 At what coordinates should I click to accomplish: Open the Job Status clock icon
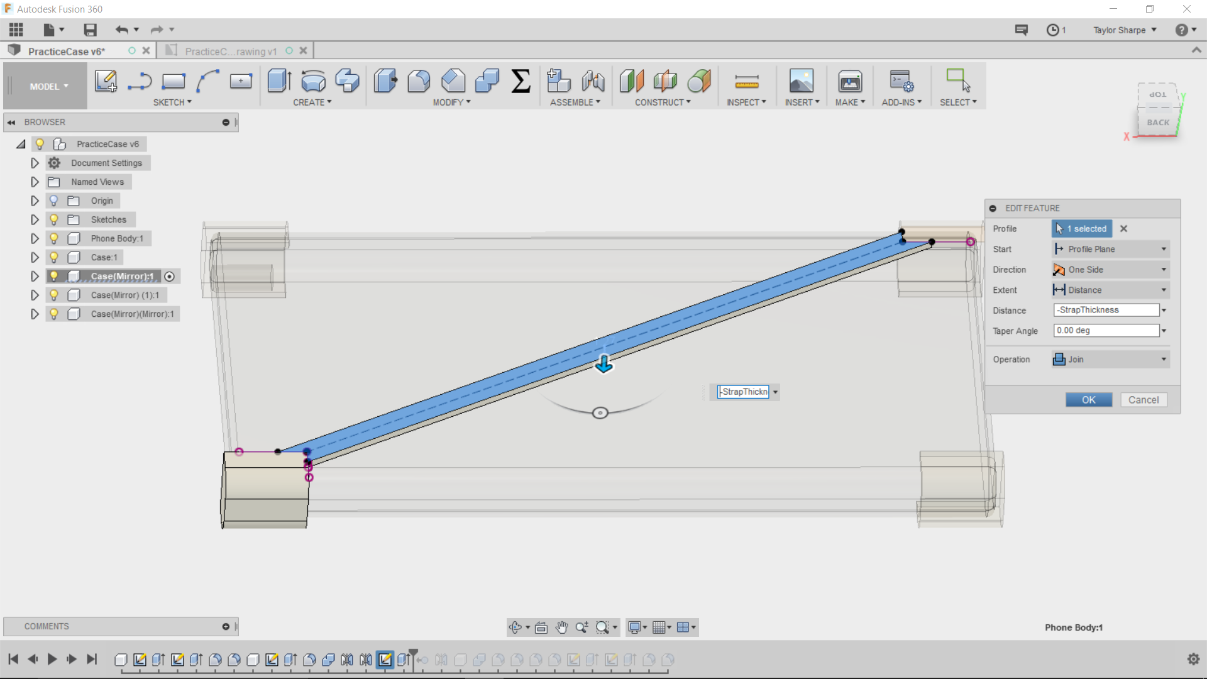coord(1052,30)
